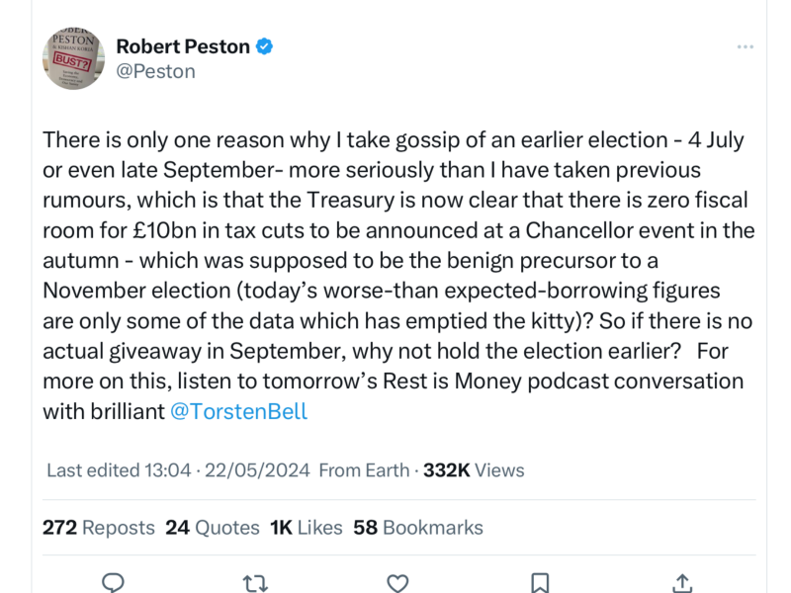
Task: Show the 1K Likes list
Action: coord(306,528)
